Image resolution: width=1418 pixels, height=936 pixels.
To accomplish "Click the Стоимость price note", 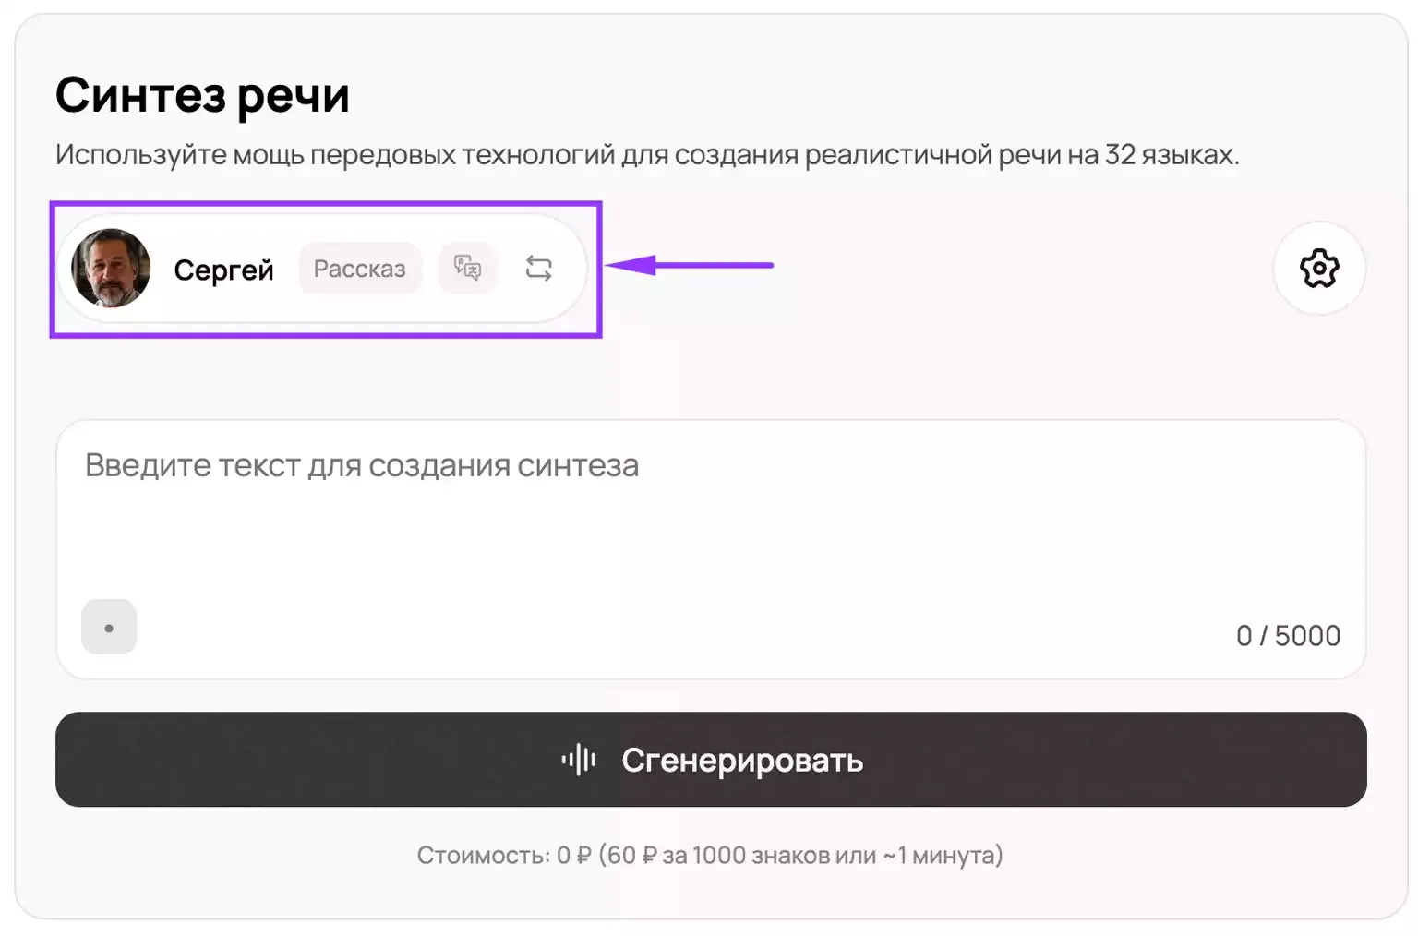I will (x=710, y=856).
